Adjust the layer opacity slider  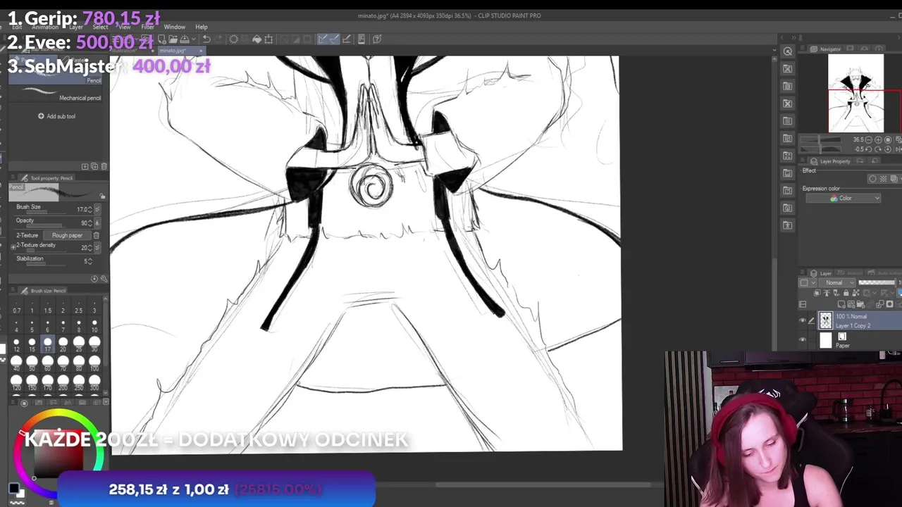coord(877,283)
